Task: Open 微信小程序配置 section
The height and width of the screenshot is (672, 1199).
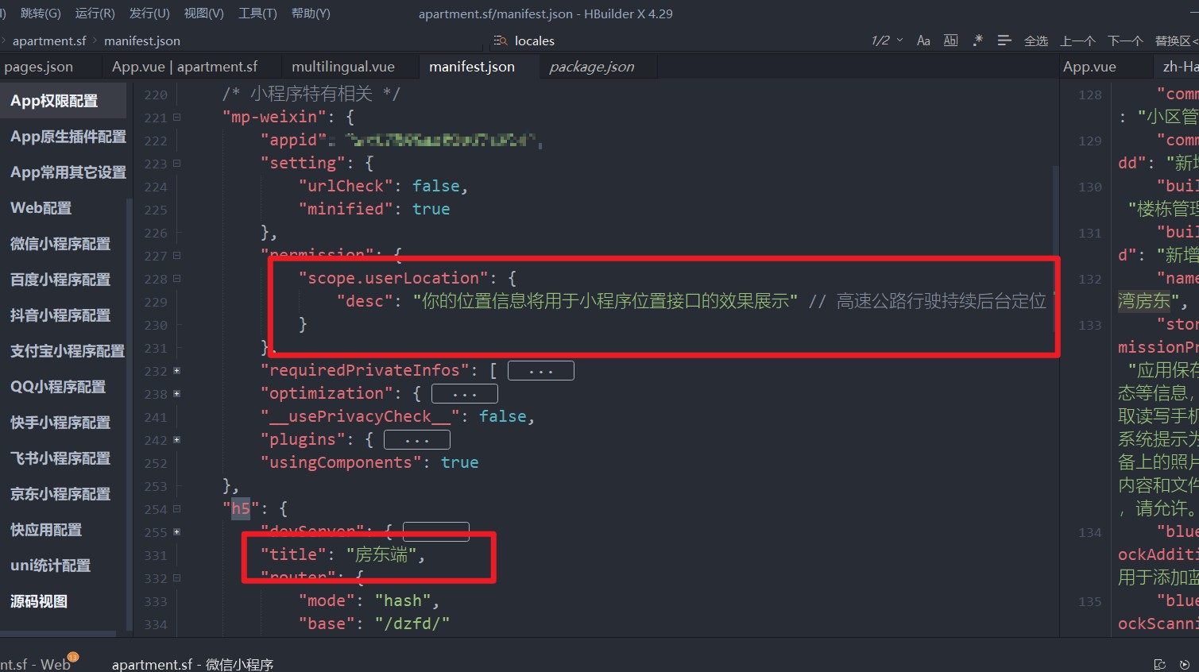Action: (x=63, y=244)
